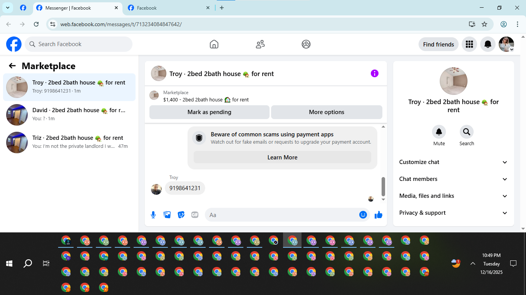Expand Chat members section

pos(454,179)
